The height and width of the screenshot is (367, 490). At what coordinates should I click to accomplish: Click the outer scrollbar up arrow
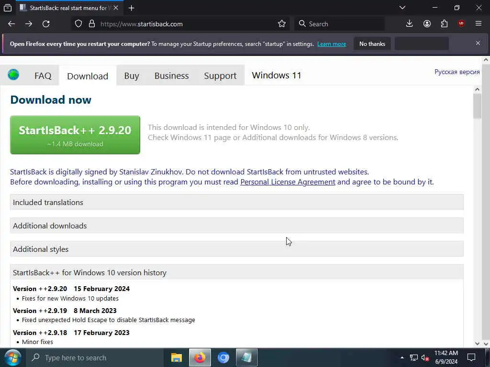[486, 60]
